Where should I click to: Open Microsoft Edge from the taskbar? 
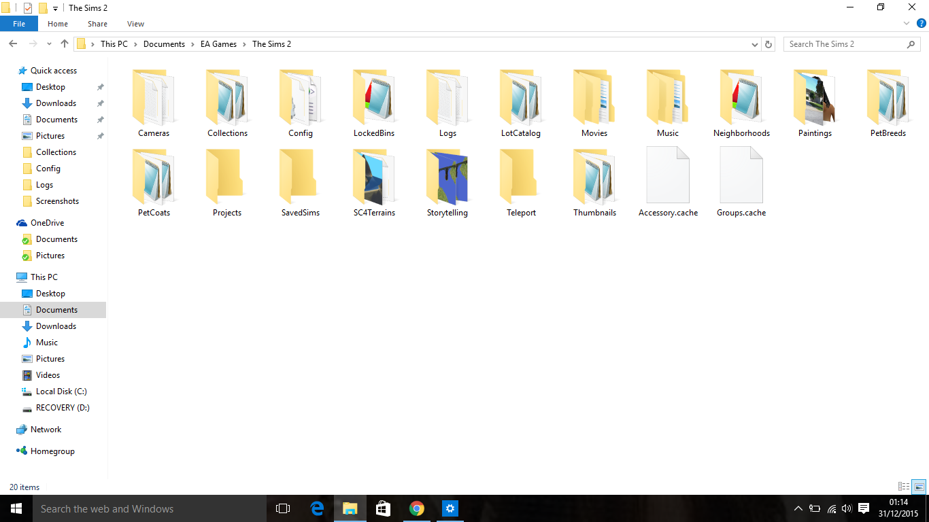pos(317,508)
